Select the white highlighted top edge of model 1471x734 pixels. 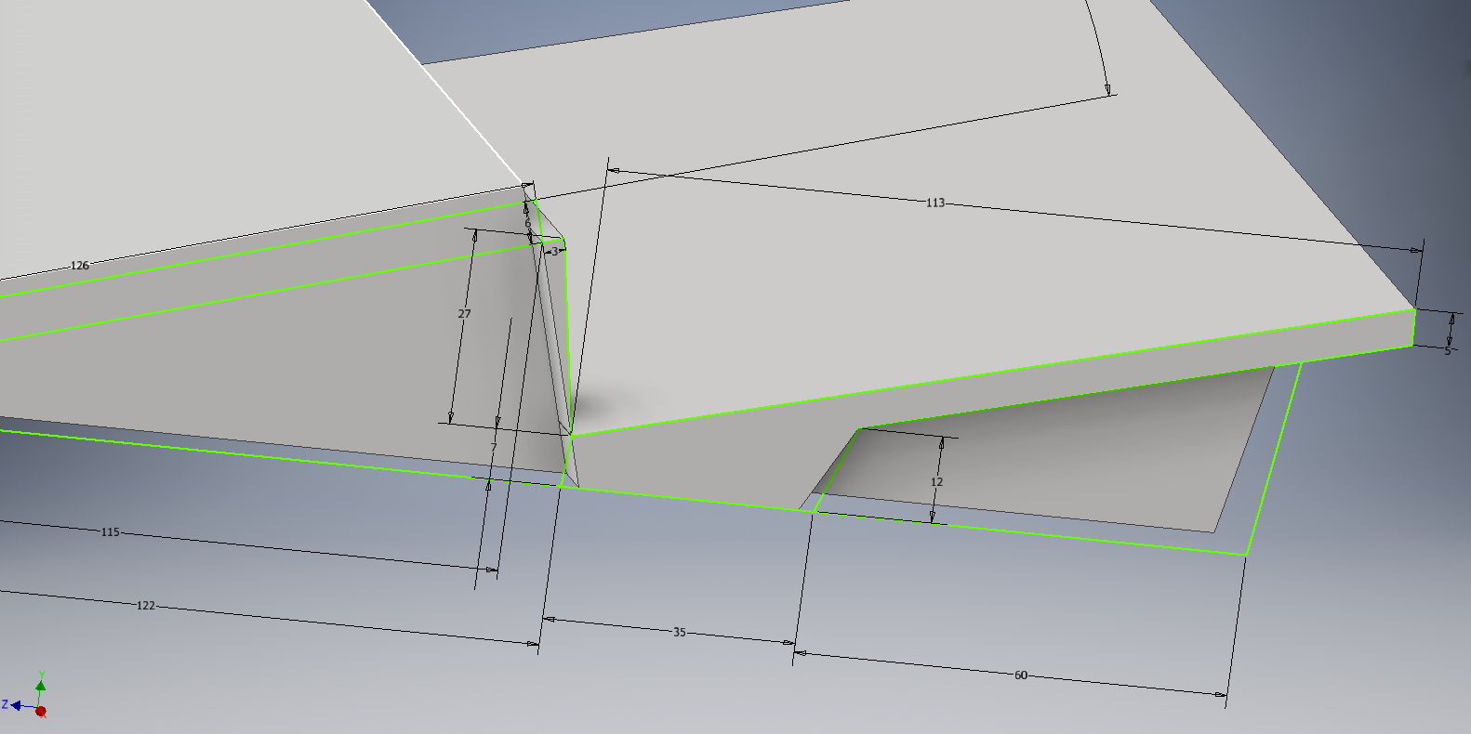(446, 93)
